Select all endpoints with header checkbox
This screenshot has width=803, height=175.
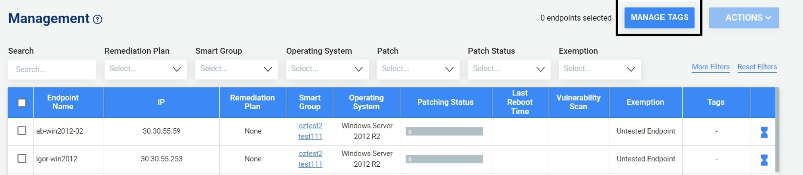22,103
